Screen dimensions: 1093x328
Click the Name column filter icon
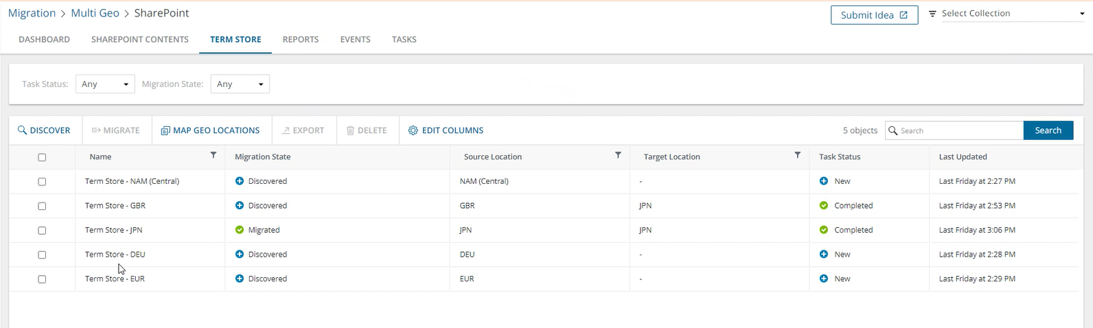[213, 156]
